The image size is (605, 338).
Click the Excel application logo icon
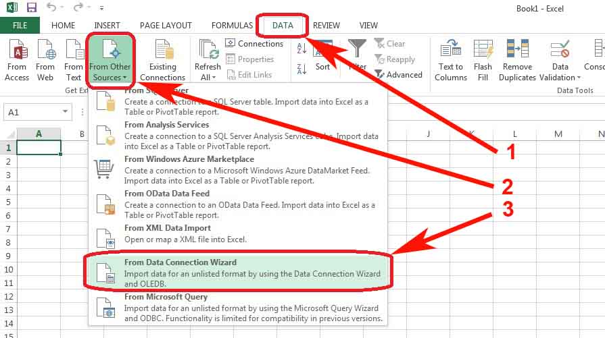click(12, 7)
